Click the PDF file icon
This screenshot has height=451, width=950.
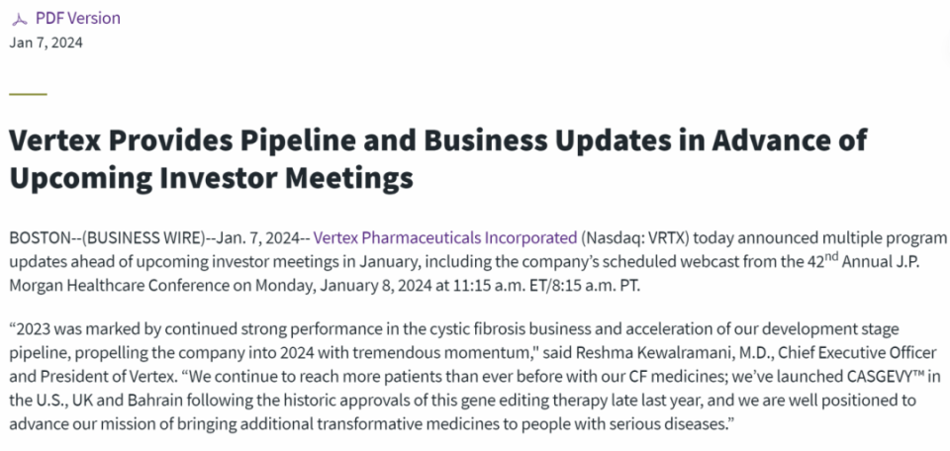point(19,20)
